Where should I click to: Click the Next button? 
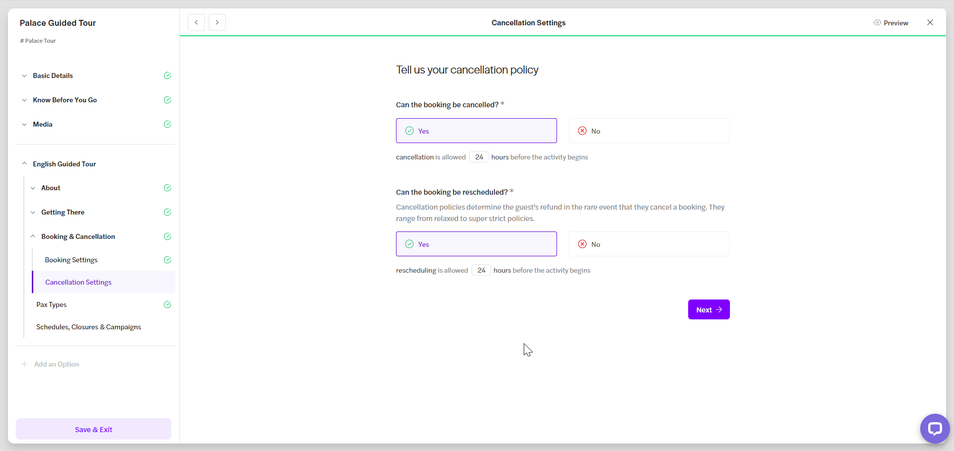709,309
